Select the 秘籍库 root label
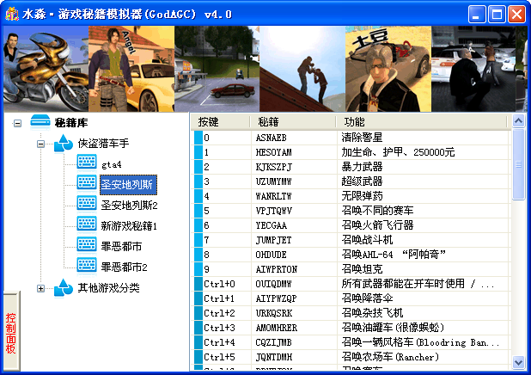This screenshot has width=531, height=375. click(71, 123)
